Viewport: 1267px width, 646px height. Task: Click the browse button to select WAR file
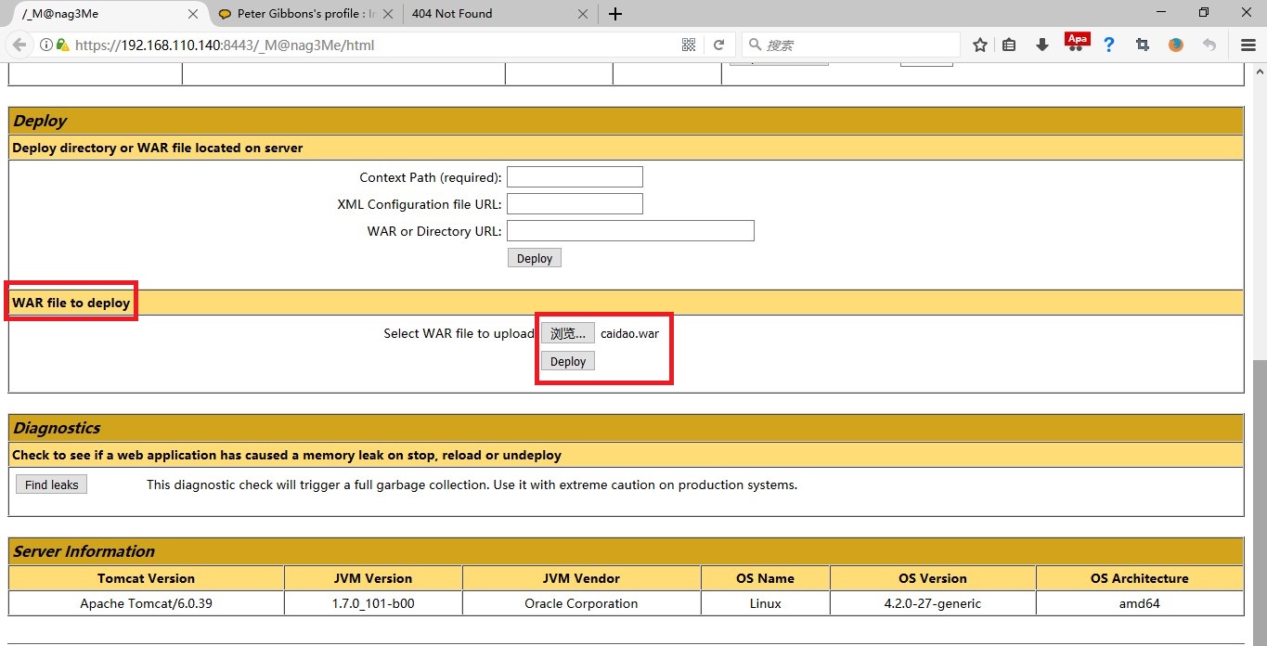[568, 333]
